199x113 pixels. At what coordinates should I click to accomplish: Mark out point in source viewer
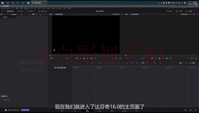(120, 58)
